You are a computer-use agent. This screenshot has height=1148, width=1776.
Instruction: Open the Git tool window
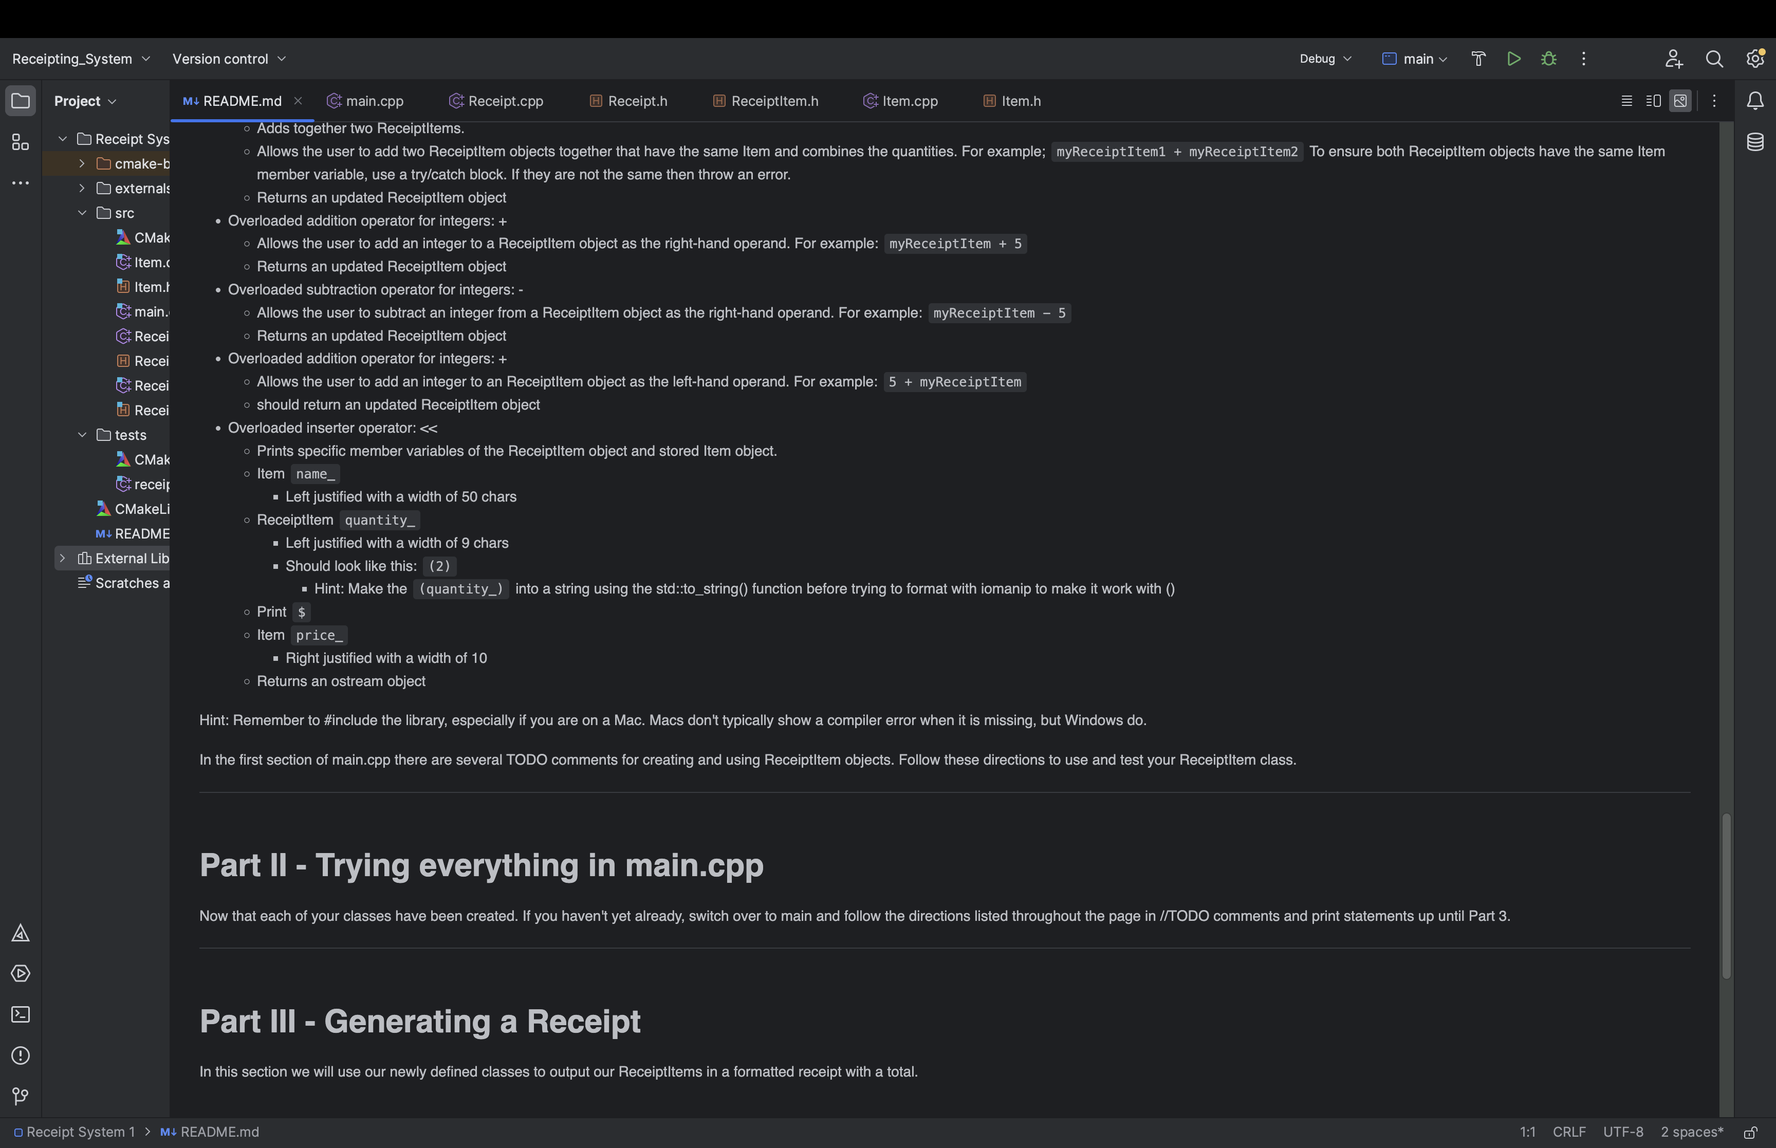coord(20,1096)
